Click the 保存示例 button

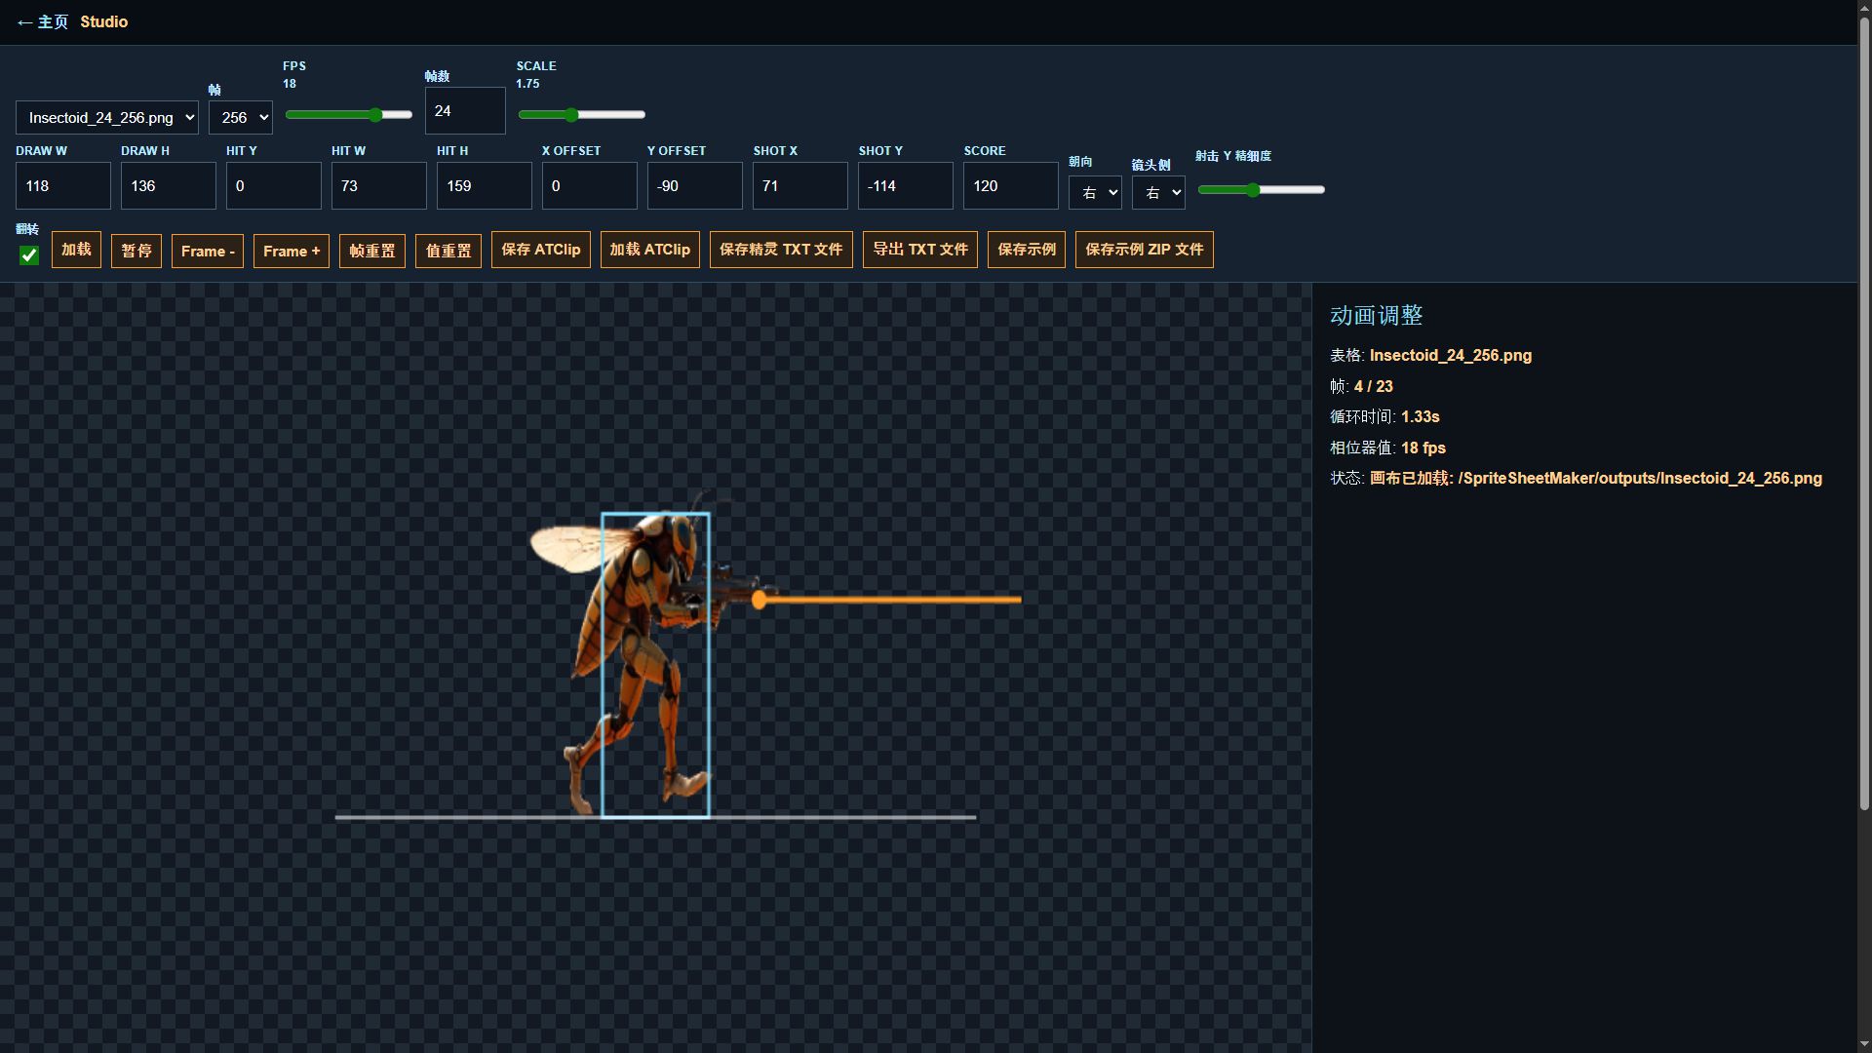pos(1027,250)
